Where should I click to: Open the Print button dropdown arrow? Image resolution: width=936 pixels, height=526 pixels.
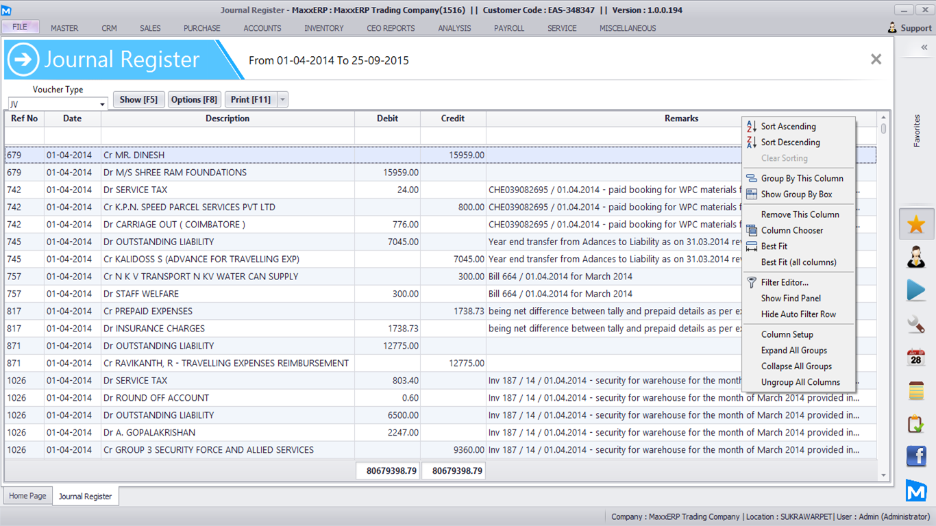pyautogui.click(x=282, y=99)
